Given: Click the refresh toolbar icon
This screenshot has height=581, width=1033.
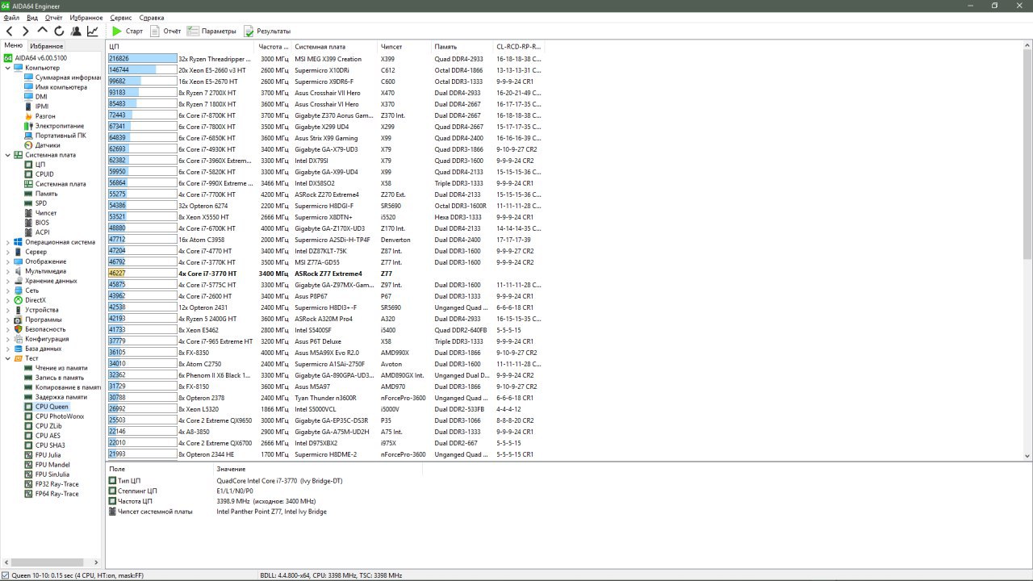Looking at the screenshot, I should pyautogui.click(x=59, y=31).
